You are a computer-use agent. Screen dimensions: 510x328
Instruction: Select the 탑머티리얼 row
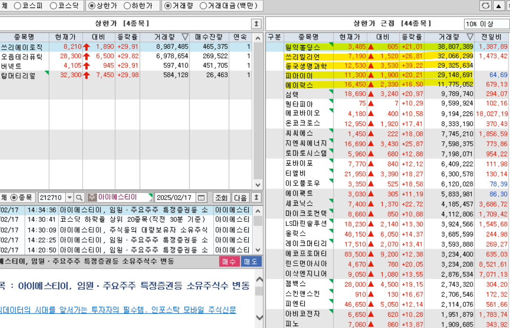126,75
